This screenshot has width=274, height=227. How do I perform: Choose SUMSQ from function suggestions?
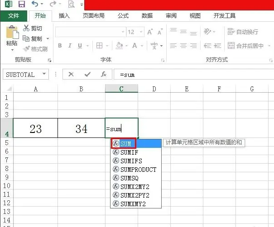click(x=136, y=178)
